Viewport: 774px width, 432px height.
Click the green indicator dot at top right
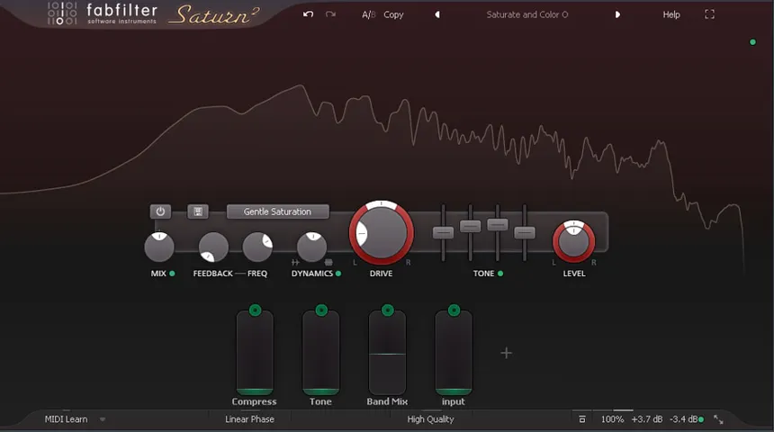[x=752, y=42]
